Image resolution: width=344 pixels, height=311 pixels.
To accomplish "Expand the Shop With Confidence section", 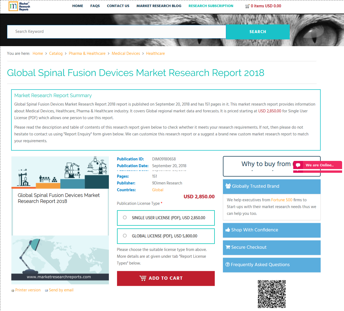I will click(272, 230).
